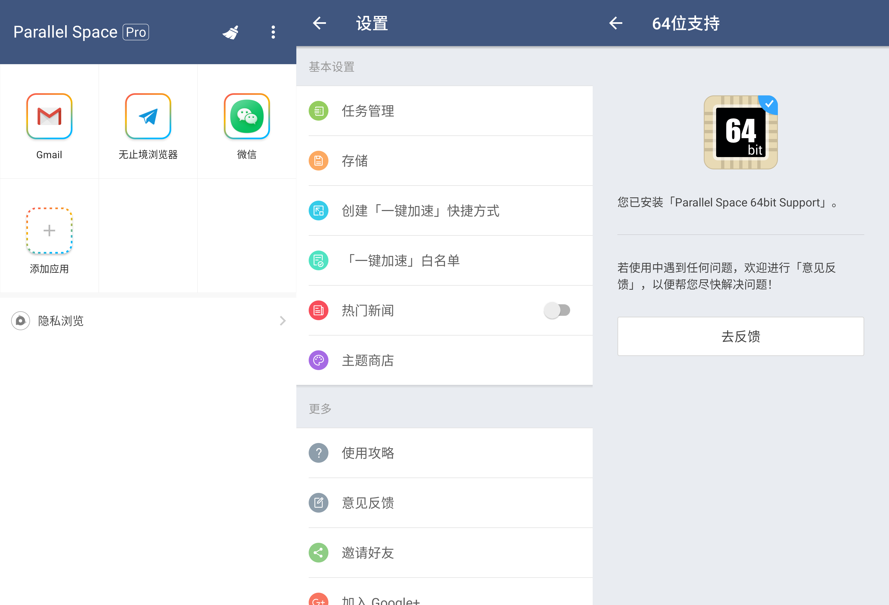This screenshot has width=889, height=605.
Task: Tap 邀请好友 share icon
Action: click(x=319, y=553)
